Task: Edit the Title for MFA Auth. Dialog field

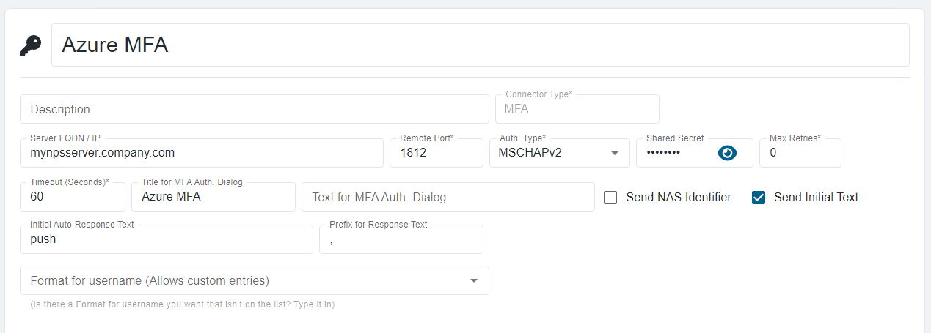Action: coord(213,198)
